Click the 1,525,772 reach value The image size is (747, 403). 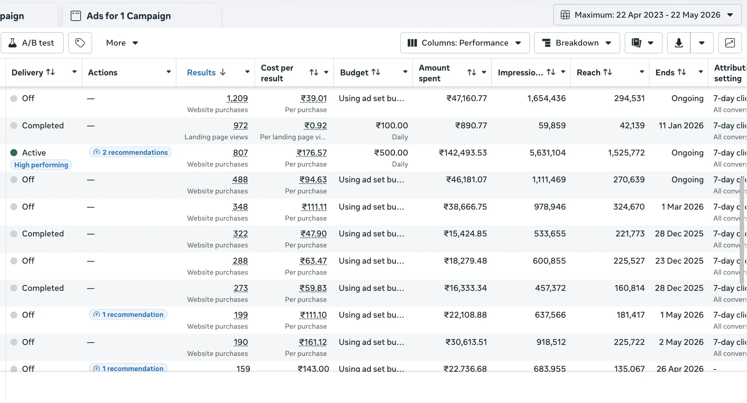[626, 153]
